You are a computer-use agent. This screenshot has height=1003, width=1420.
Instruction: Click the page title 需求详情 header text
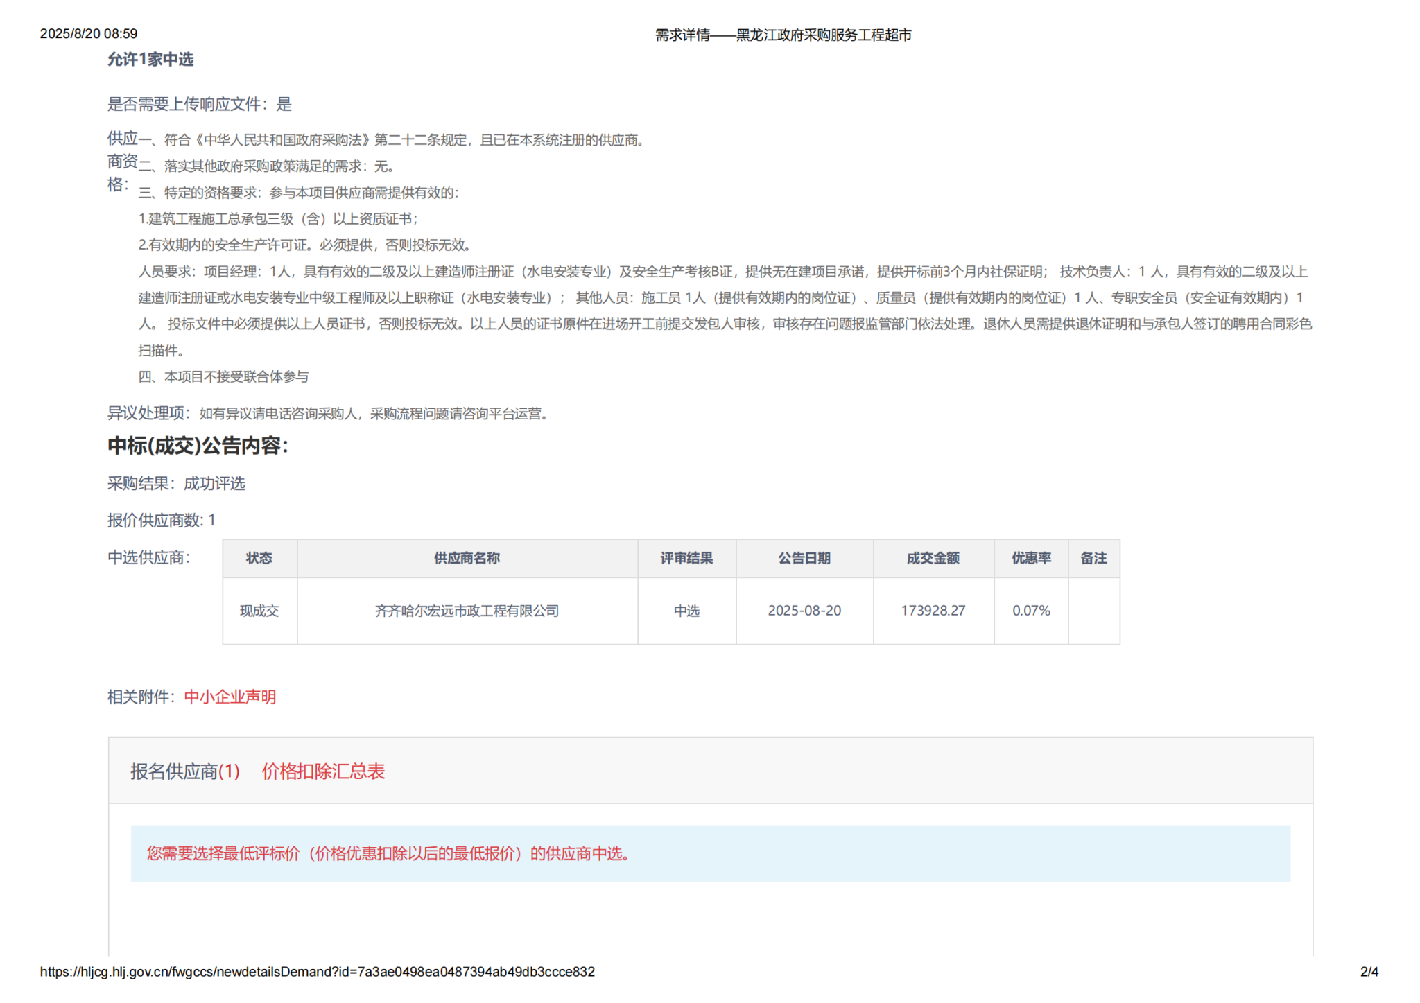pos(783,35)
